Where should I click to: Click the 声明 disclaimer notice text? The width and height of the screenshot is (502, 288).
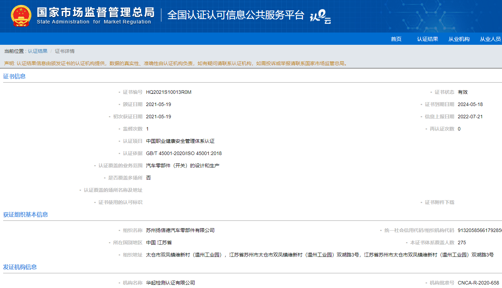point(175,63)
